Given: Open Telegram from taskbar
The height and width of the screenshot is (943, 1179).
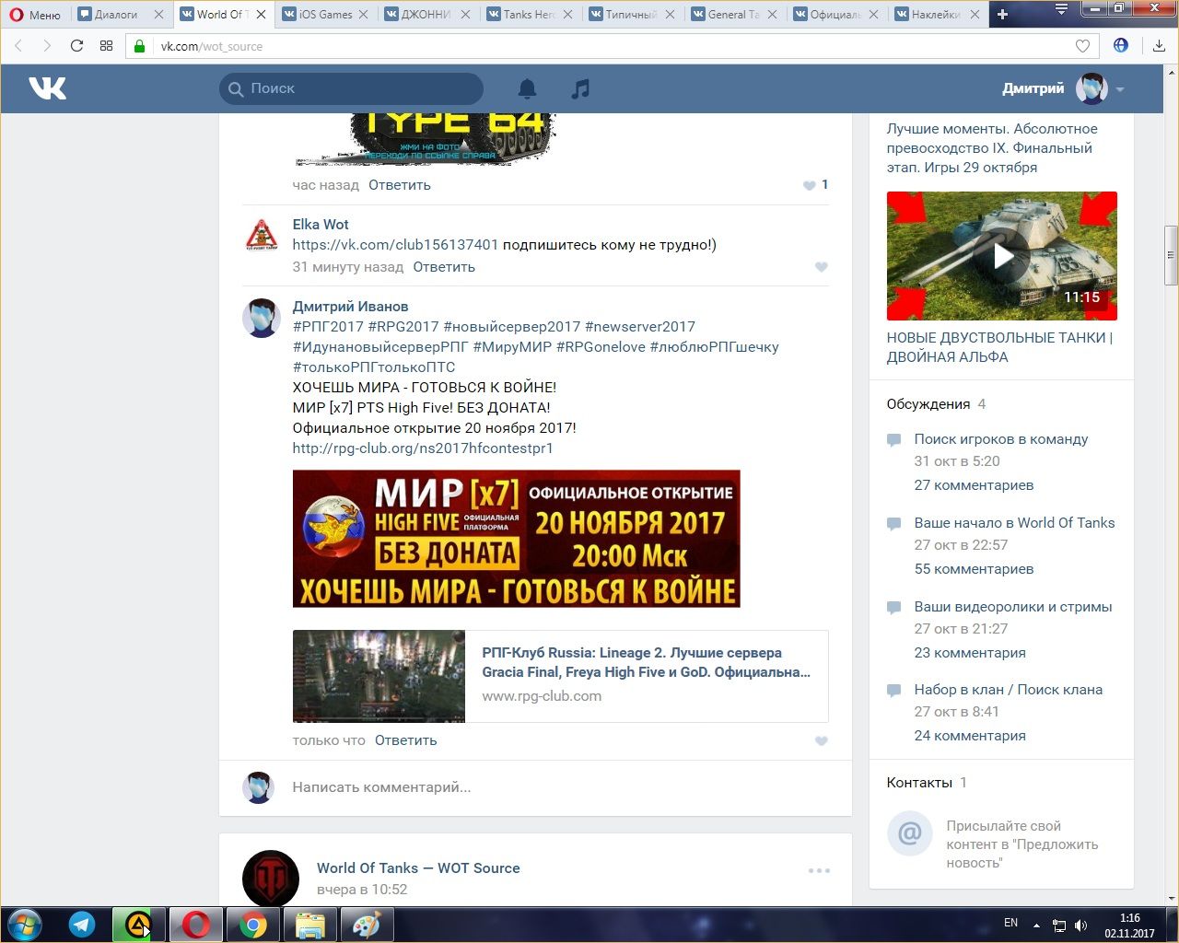Looking at the screenshot, I should click(x=82, y=925).
